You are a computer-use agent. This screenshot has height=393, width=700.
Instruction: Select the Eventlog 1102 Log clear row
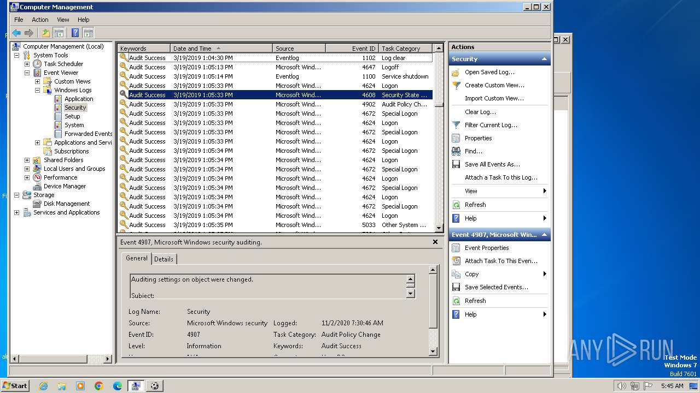coord(276,58)
